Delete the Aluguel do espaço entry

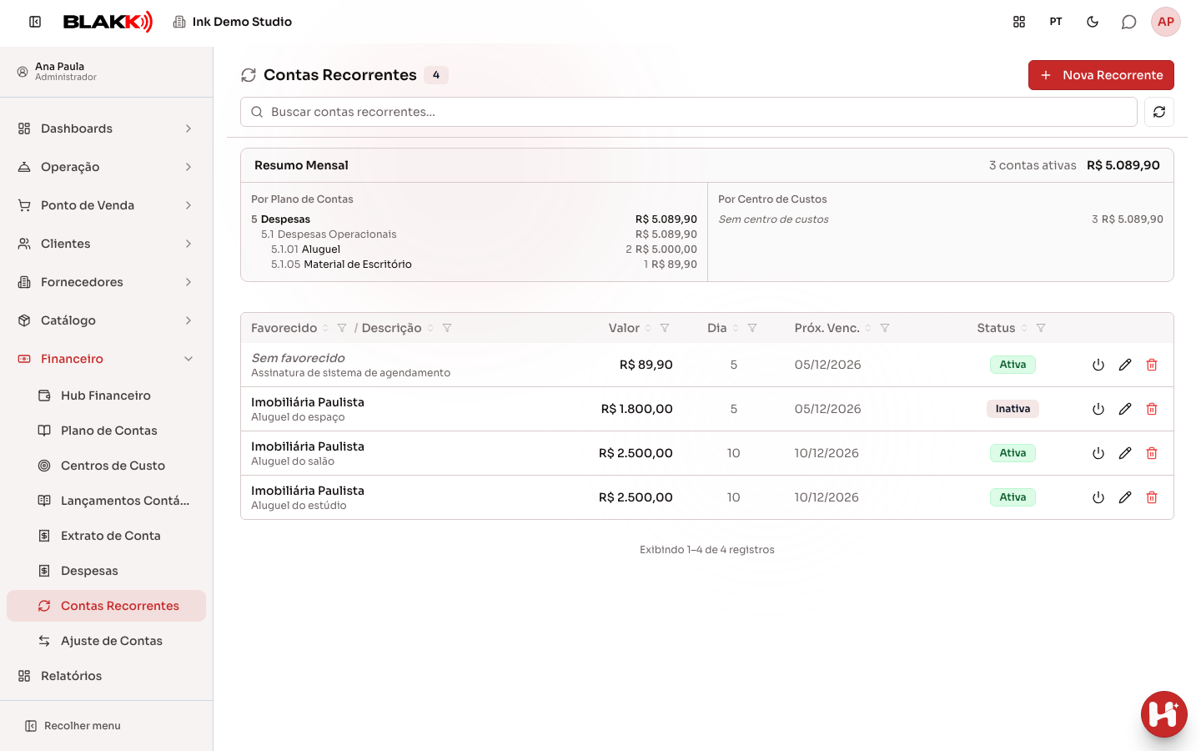coord(1152,409)
